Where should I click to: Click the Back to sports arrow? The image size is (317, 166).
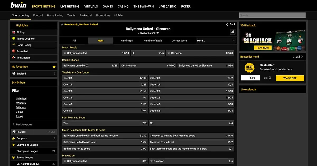(x=14, y=124)
